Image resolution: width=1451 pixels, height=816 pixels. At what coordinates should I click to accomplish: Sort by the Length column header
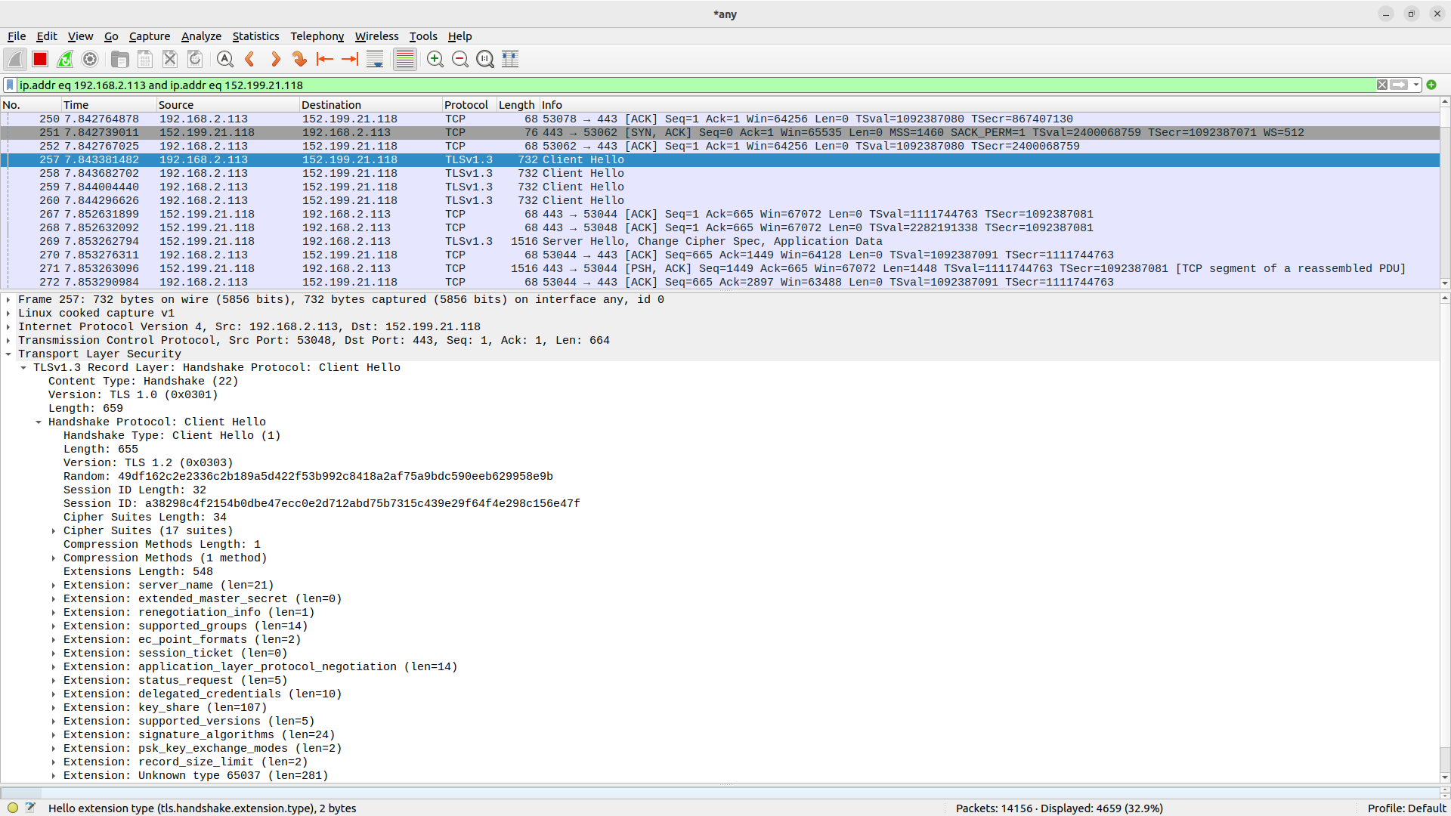coord(518,105)
